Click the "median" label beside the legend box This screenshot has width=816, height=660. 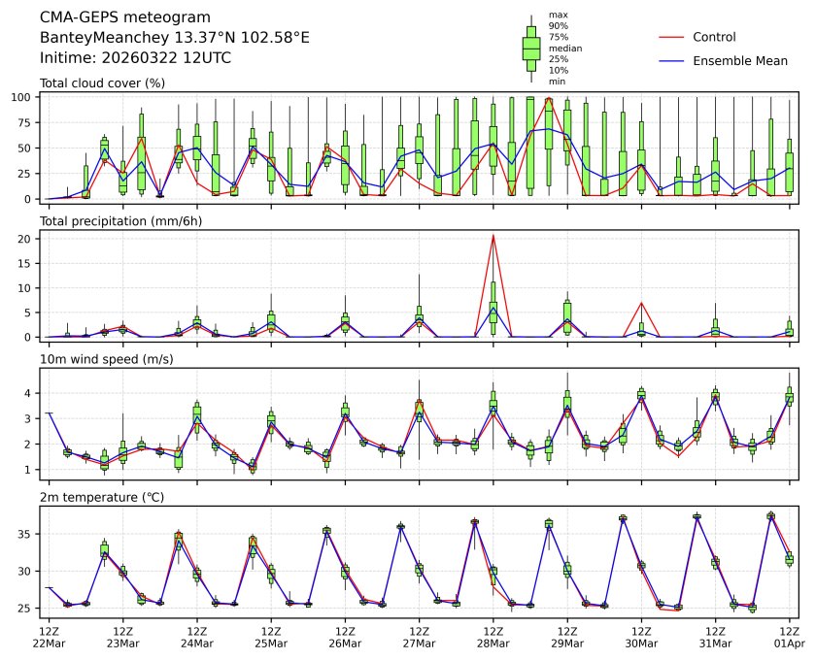[562, 48]
